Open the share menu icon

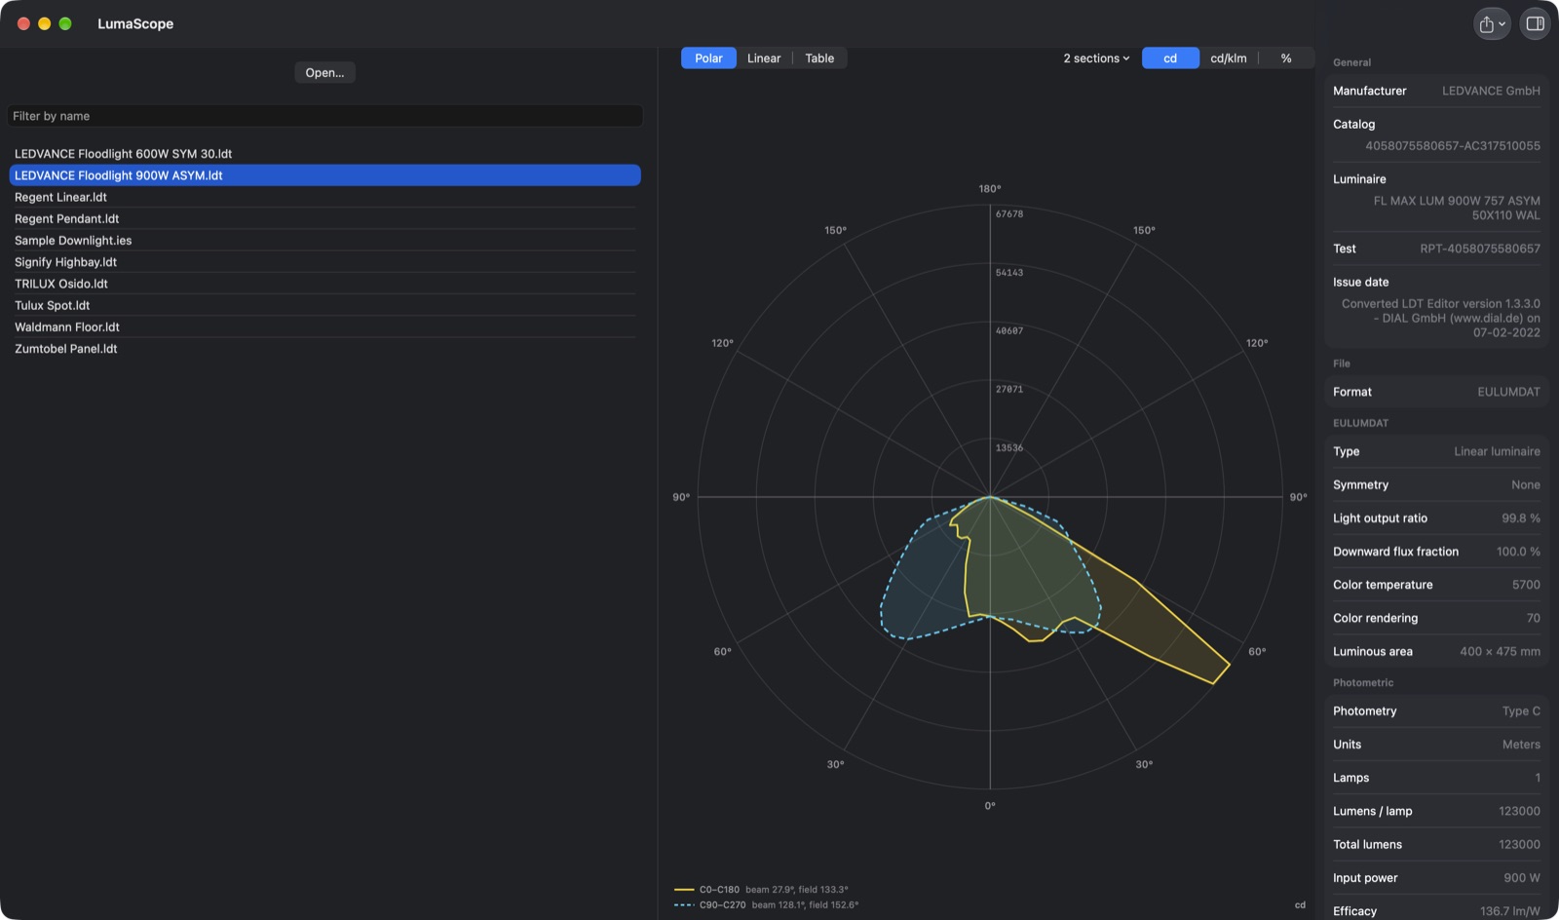point(1492,24)
